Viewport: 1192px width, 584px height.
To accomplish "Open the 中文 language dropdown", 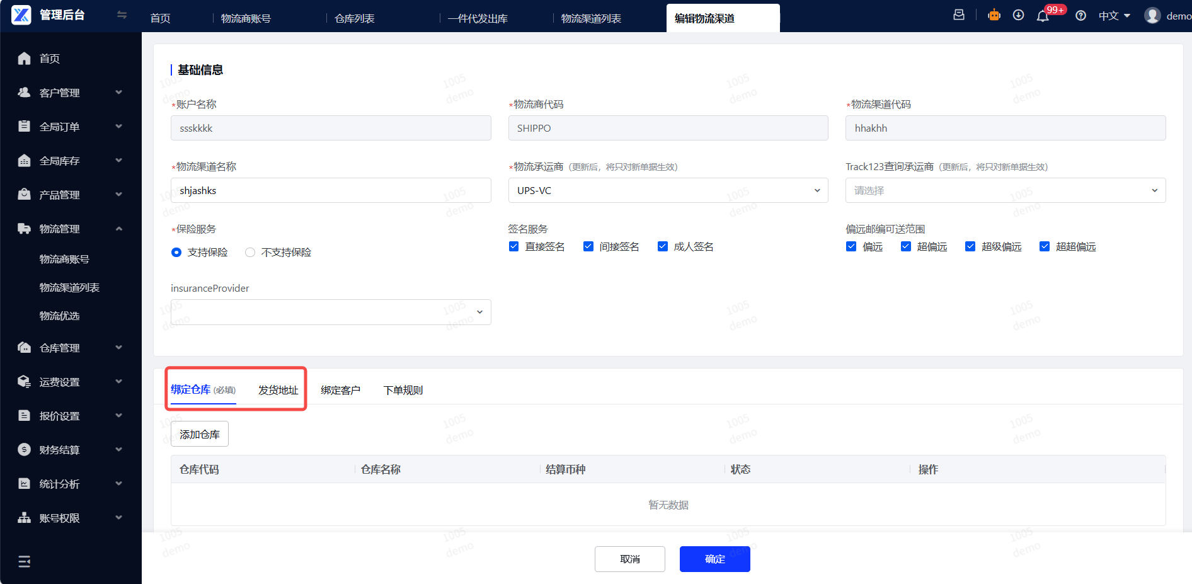I will tap(1115, 16).
